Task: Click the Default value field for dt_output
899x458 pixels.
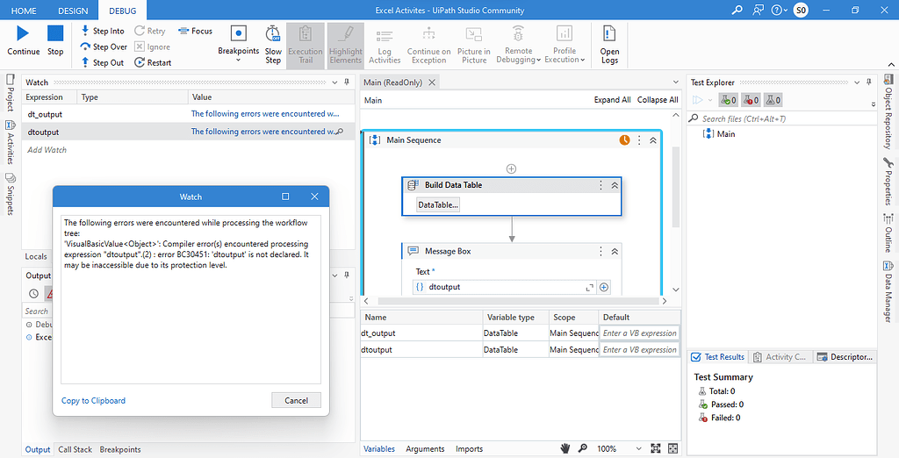Action: (639, 333)
